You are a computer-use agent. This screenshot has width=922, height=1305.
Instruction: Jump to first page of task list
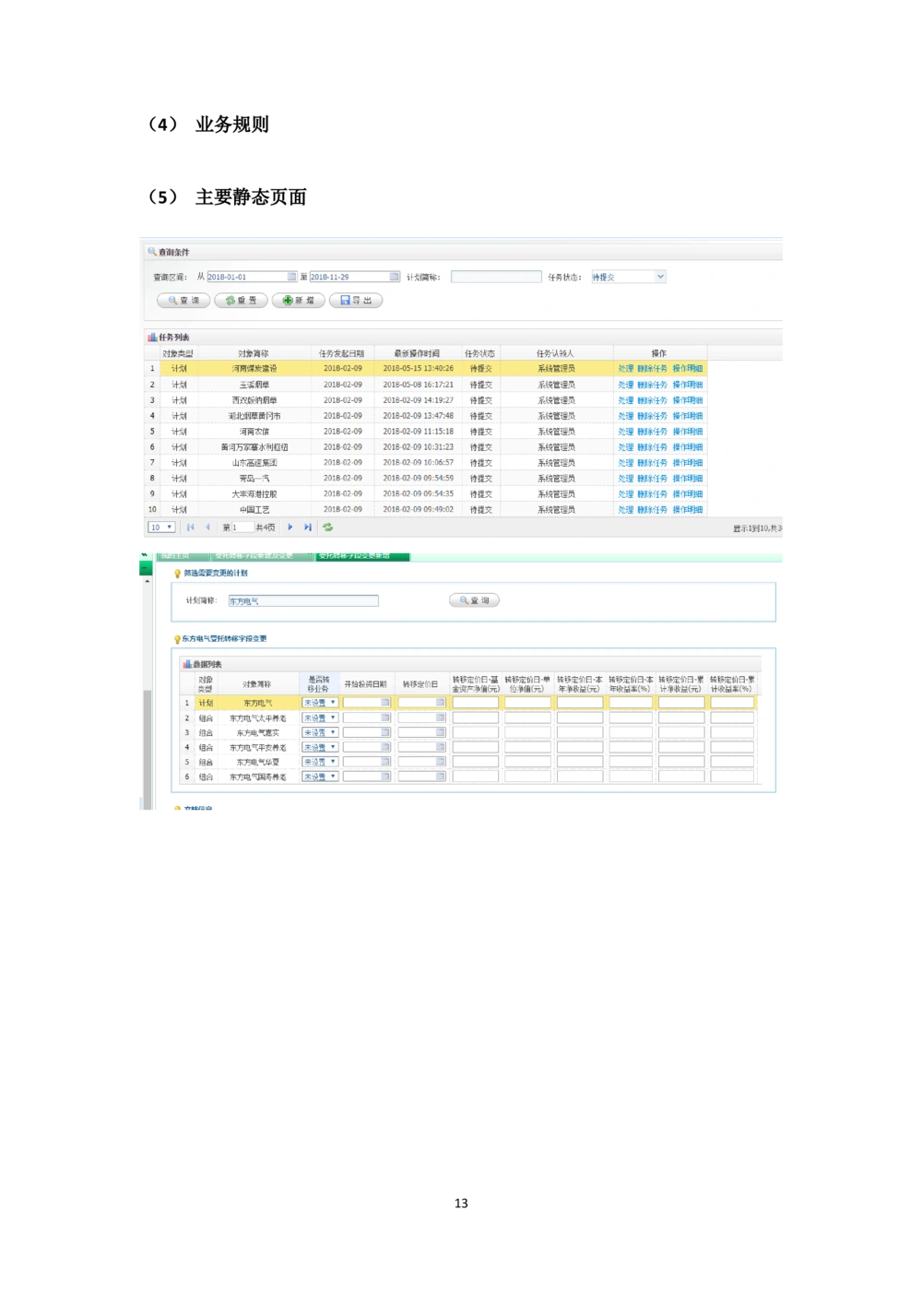pos(191,528)
